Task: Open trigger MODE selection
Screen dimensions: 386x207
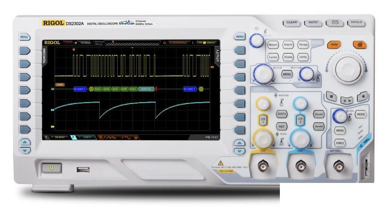Action: 360,115
